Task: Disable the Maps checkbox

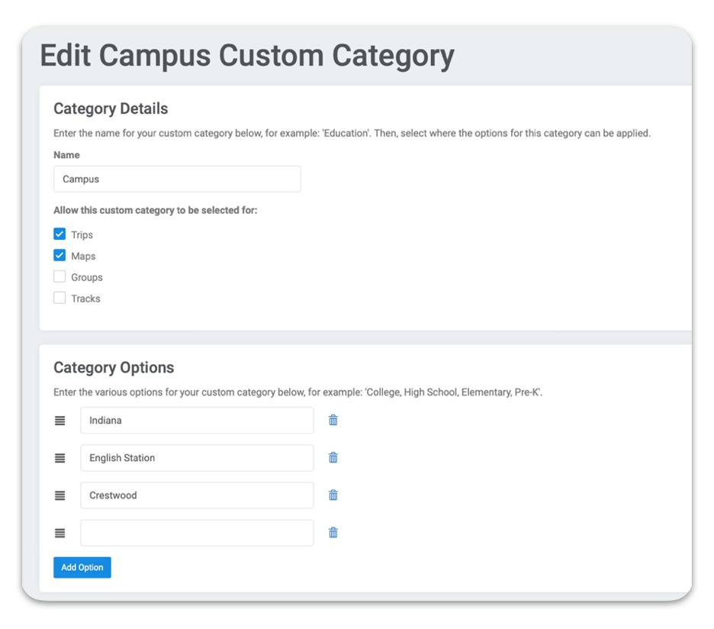Action: (x=59, y=256)
